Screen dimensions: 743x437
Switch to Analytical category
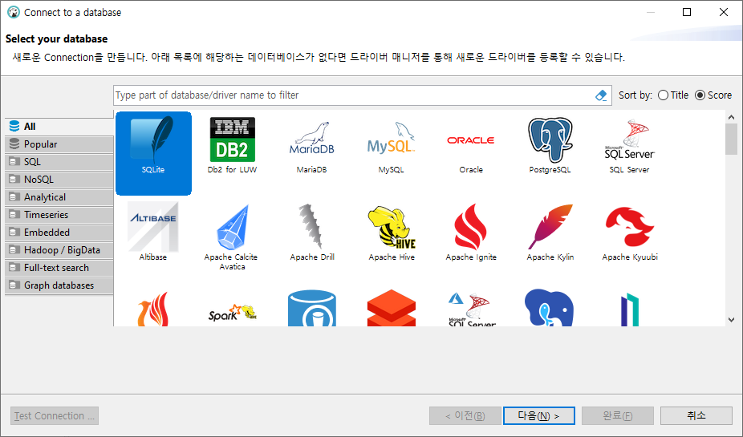pos(59,197)
